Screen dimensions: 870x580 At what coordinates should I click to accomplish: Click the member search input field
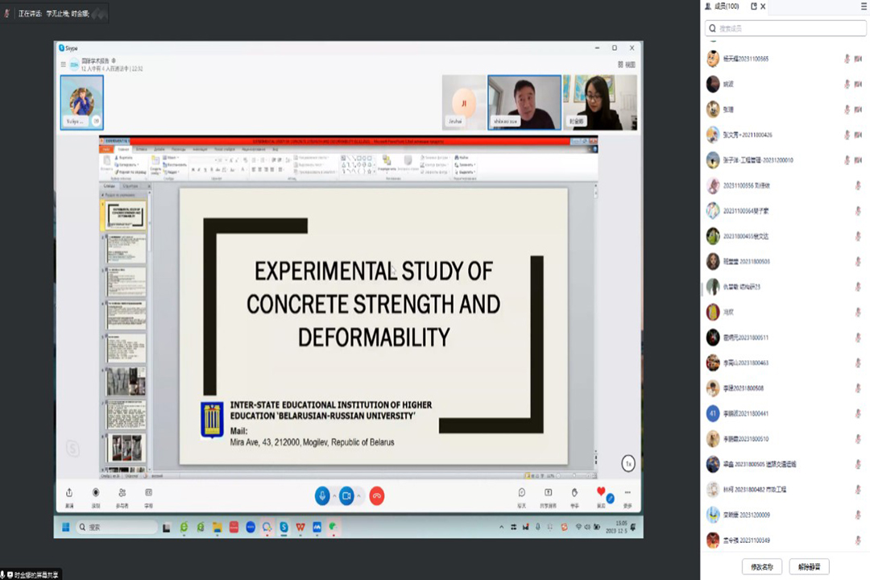(785, 28)
